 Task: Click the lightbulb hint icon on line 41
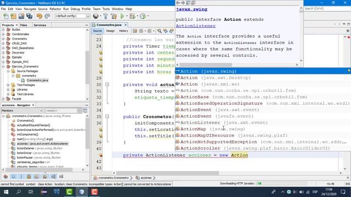[x=101, y=155]
